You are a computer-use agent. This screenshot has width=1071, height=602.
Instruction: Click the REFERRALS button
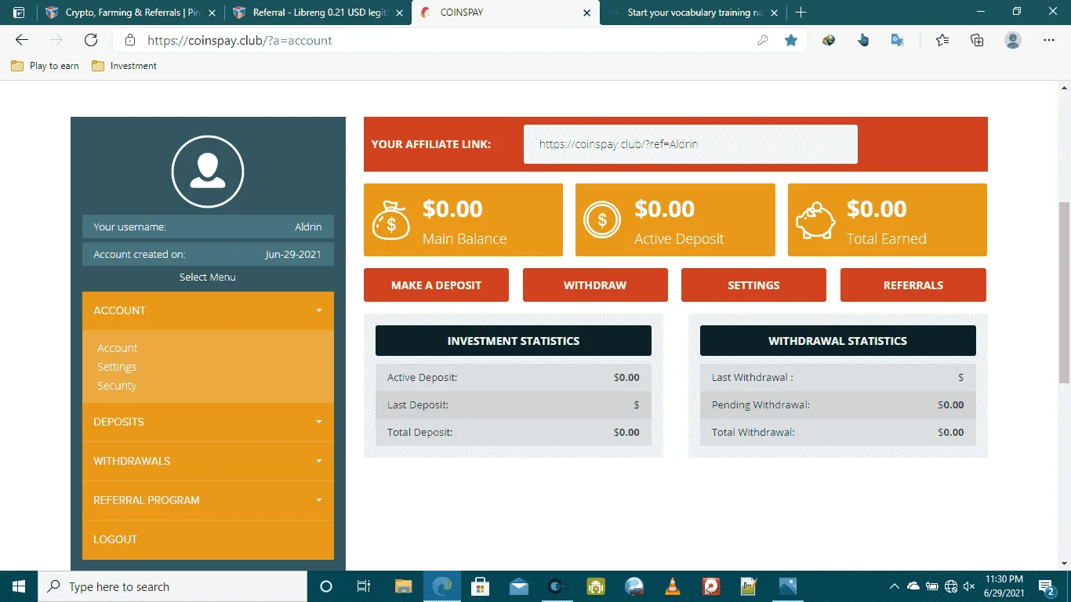[913, 285]
